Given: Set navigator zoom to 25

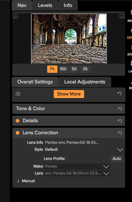Looking at the screenshot, I should (85, 69).
